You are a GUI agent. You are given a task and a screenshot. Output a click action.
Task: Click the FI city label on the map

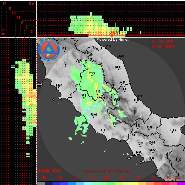64,49
